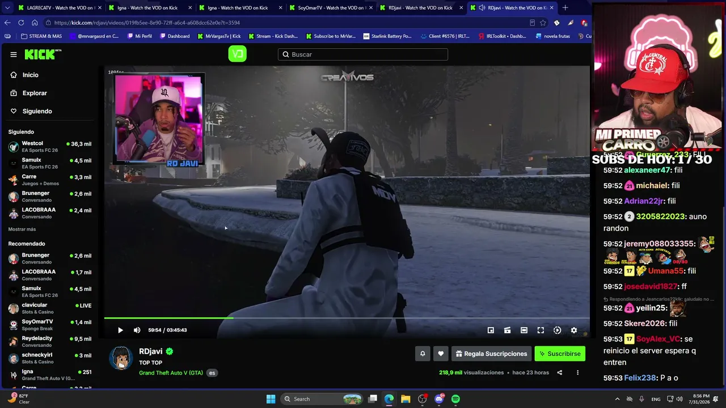Viewport: 726px width, 408px height.
Task: Focus the Buscar search field
Action: click(x=363, y=54)
